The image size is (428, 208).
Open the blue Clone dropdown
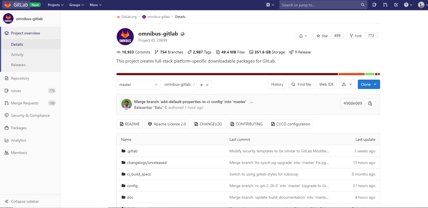point(369,84)
